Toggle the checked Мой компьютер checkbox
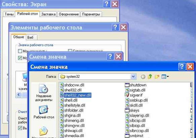 (x=20, y=58)
